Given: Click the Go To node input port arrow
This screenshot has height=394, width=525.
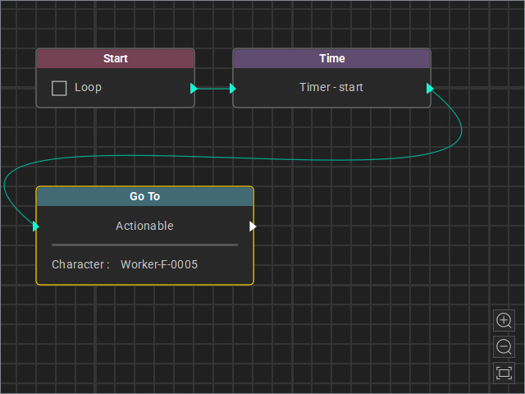Looking at the screenshot, I should tap(36, 227).
